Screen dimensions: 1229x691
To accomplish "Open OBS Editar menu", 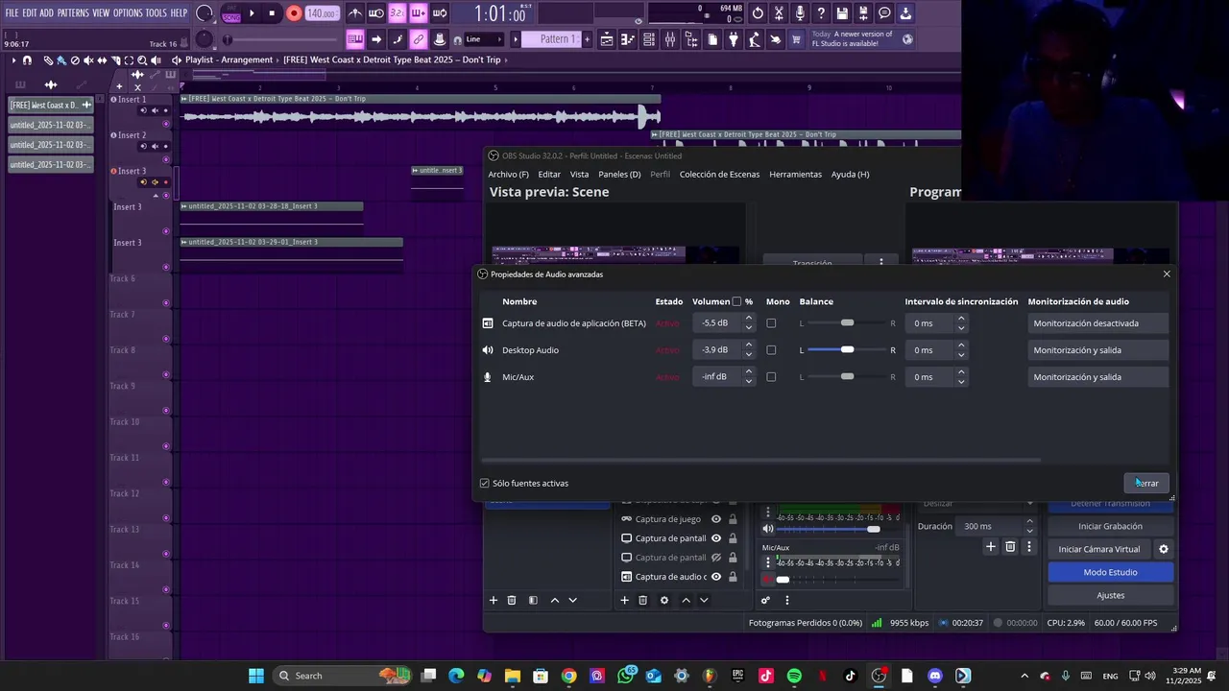I will click(x=549, y=175).
